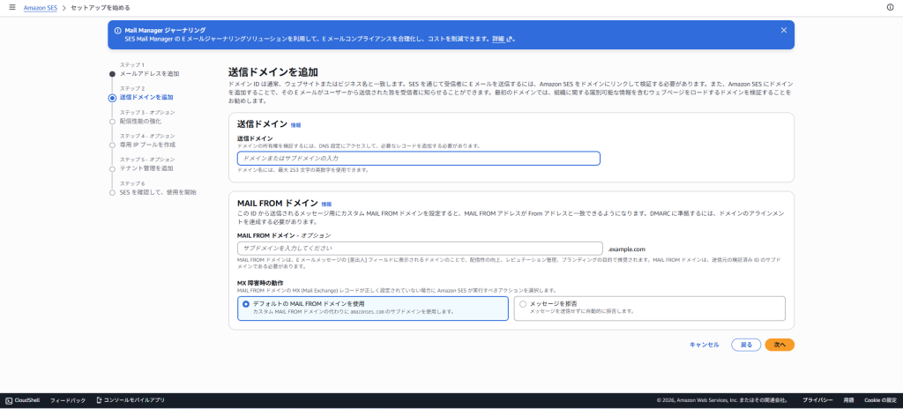903x409 pixels.
Task: Select メッセージを拒否 radio option
Action: tap(523, 303)
